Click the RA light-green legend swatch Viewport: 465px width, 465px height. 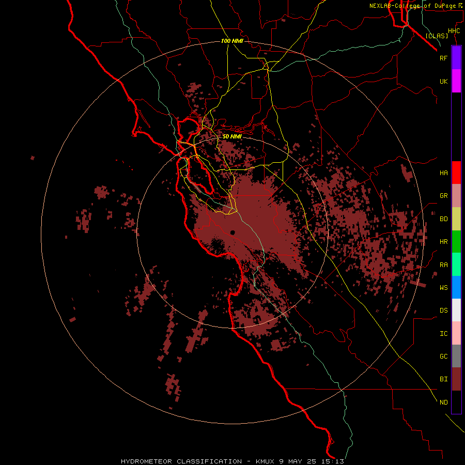click(456, 265)
